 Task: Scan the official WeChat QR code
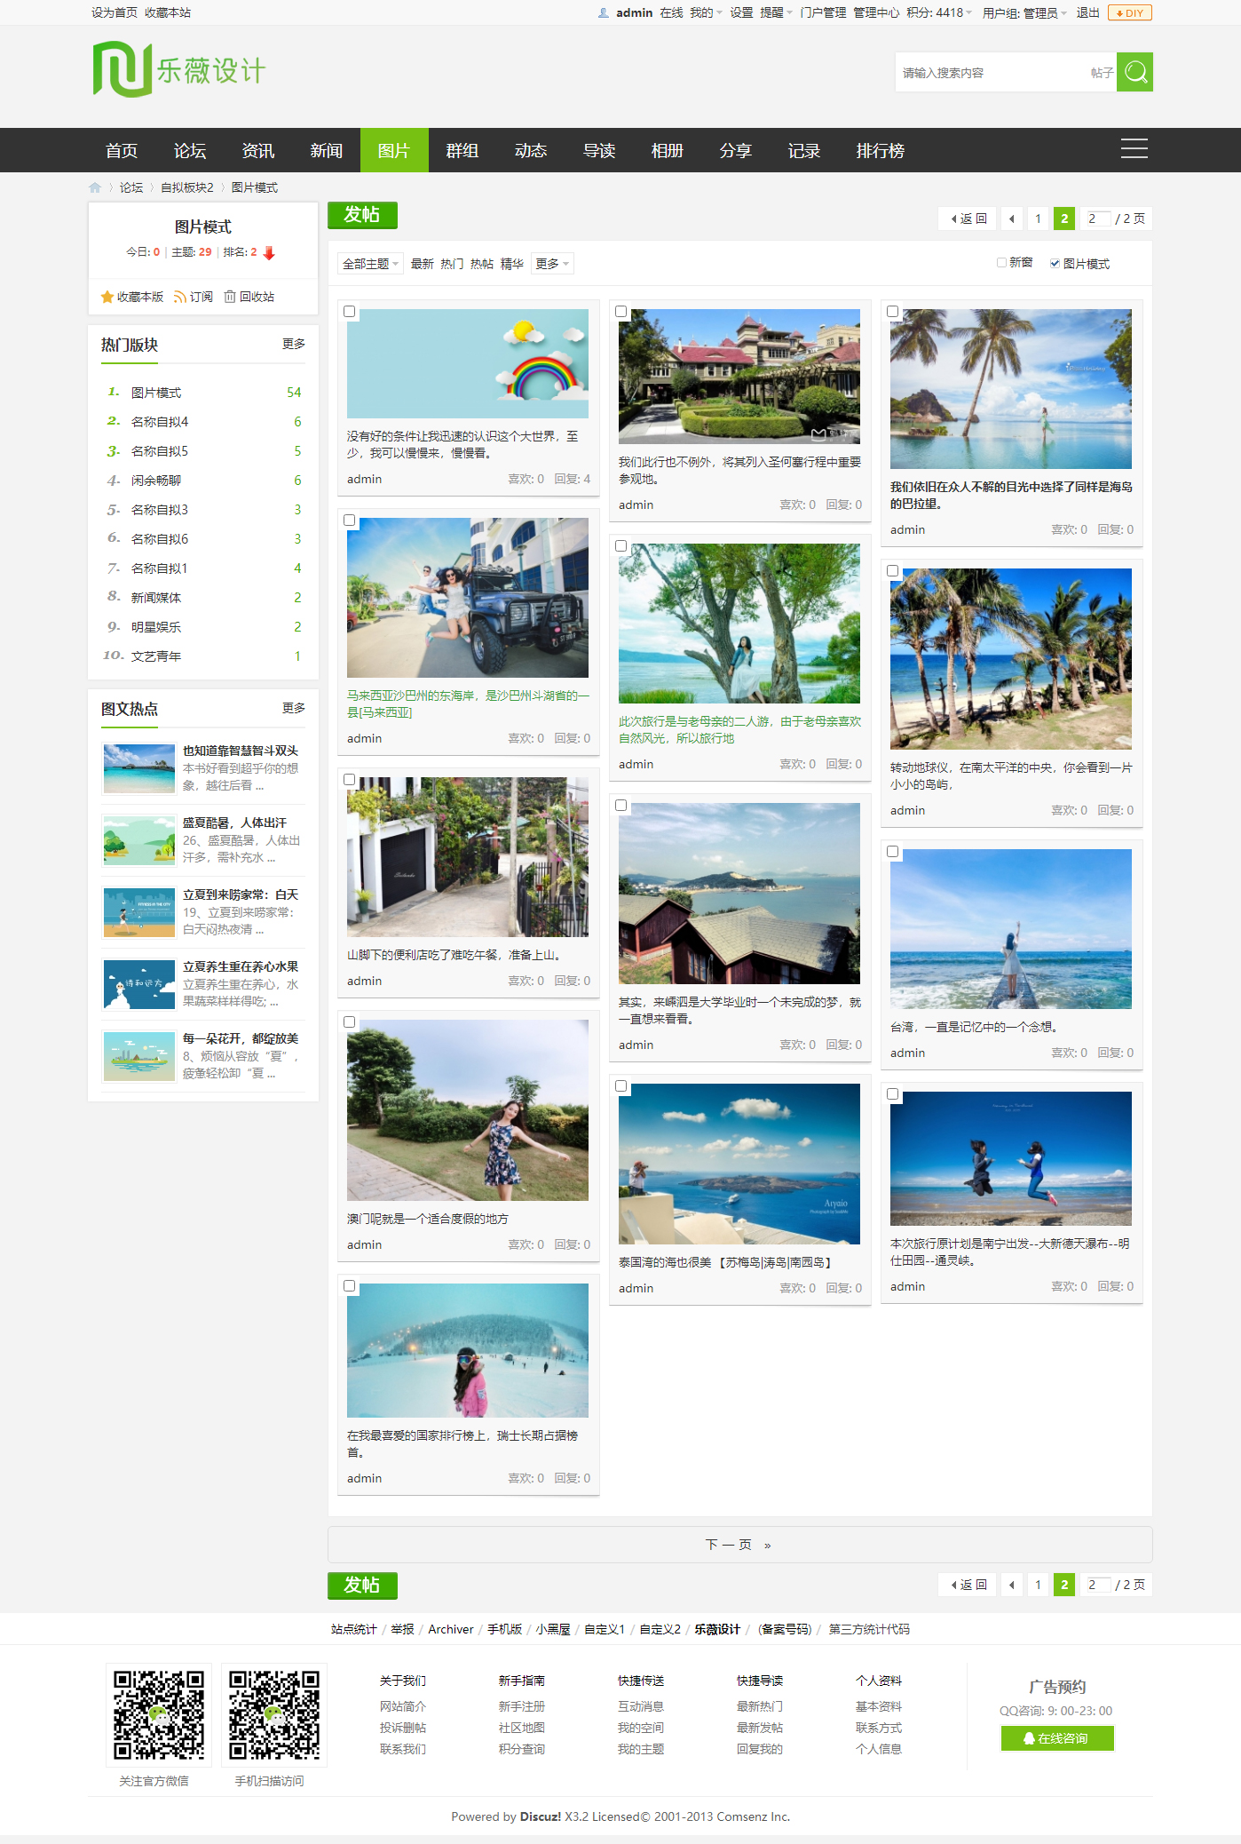[x=159, y=1714]
